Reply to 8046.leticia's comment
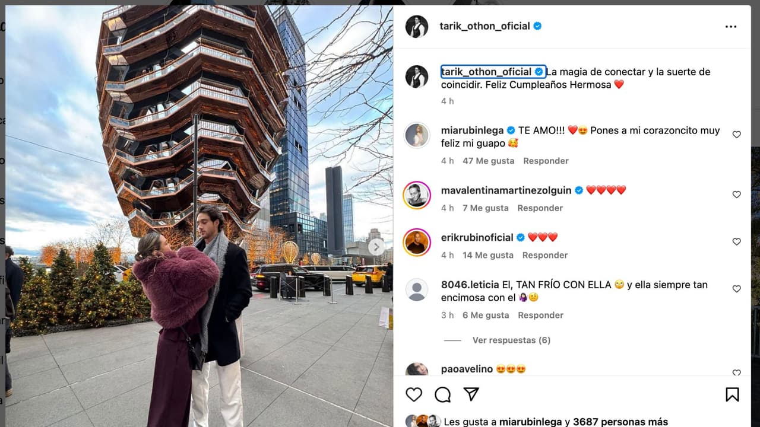Screen dimensions: 760x427 540,315
